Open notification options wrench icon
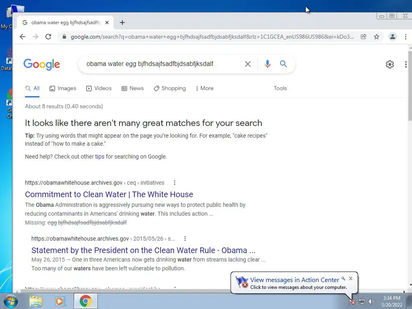412x309 pixels. [x=343, y=278]
